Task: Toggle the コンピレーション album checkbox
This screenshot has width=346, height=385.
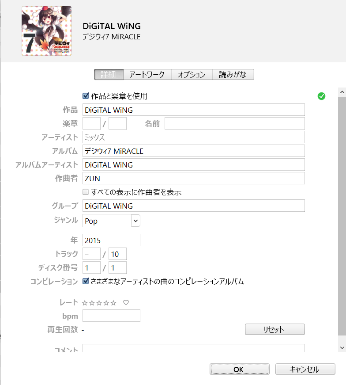Action: click(x=86, y=281)
